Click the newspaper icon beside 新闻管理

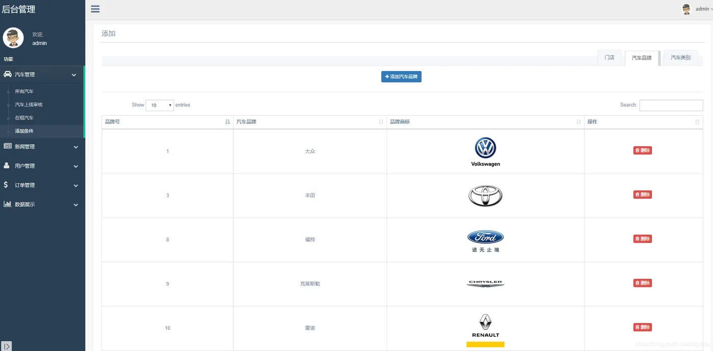[8, 146]
